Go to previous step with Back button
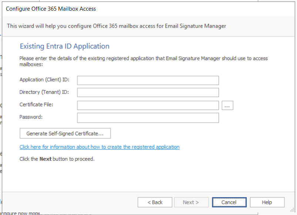297x215 pixels. pyautogui.click(x=155, y=202)
